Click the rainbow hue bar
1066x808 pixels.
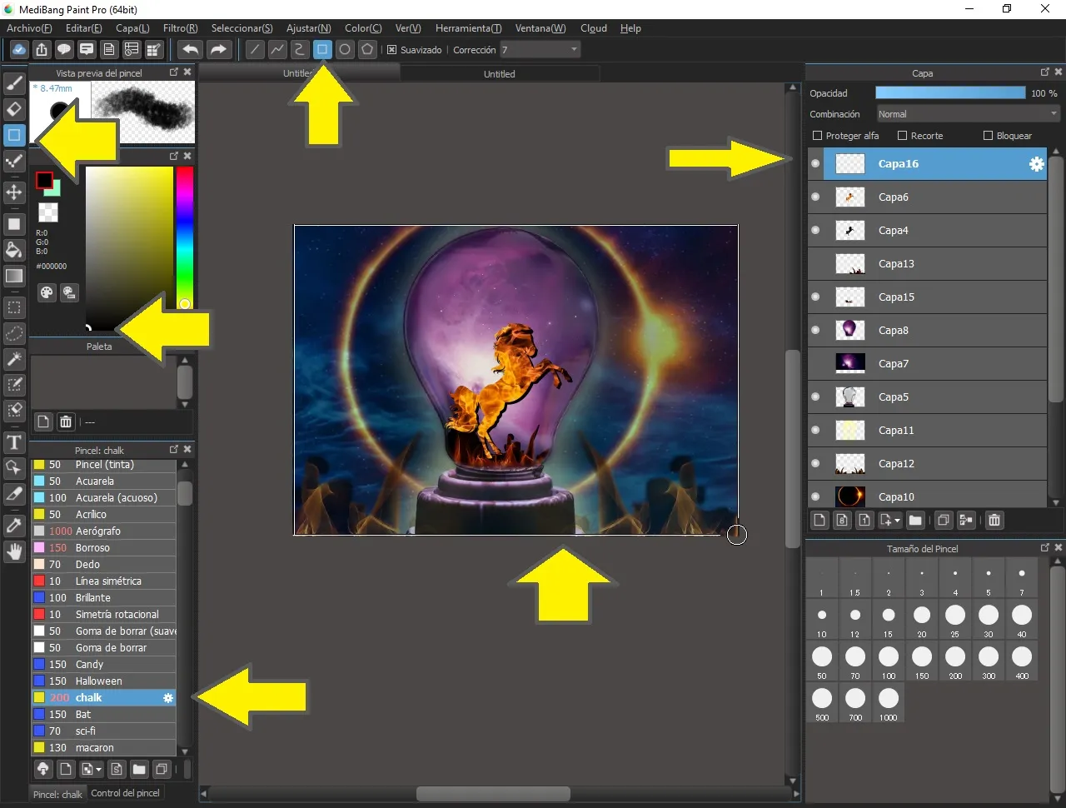click(x=184, y=237)
